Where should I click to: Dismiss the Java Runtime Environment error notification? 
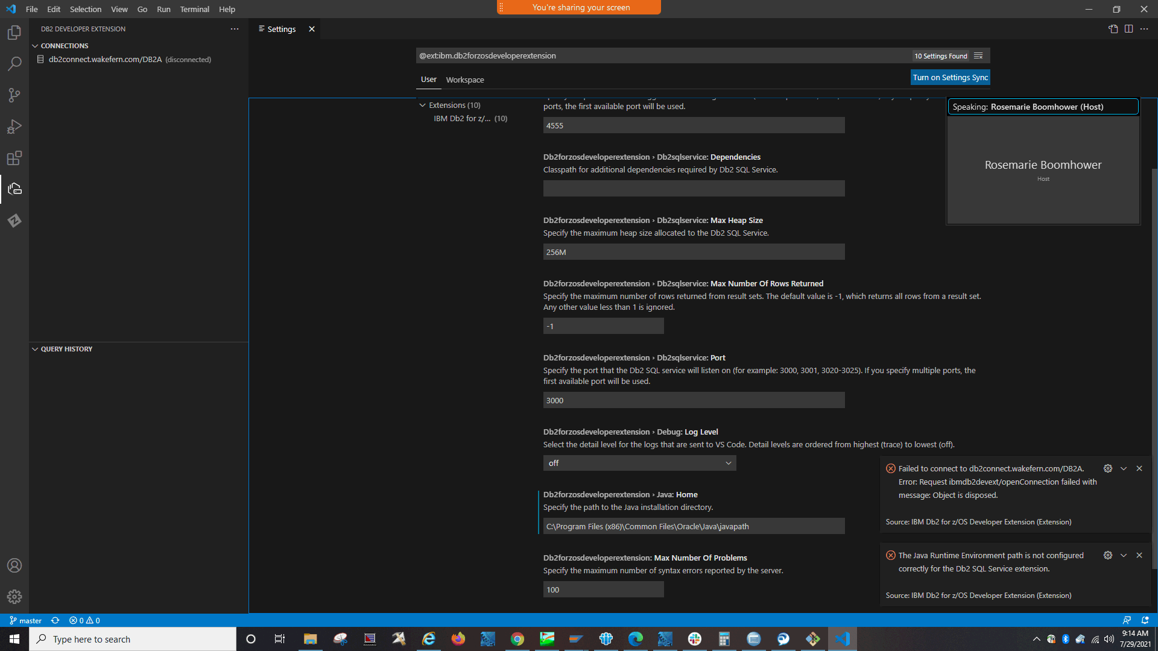click(1139, 555)
